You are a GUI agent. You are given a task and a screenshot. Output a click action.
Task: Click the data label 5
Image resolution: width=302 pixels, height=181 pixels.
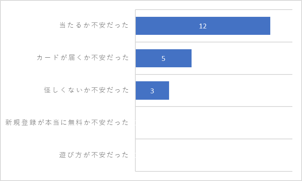(x=163, y=58)
